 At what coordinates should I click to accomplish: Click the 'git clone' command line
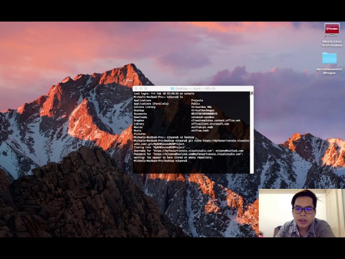pyautogui.click(x=191, y=142)
